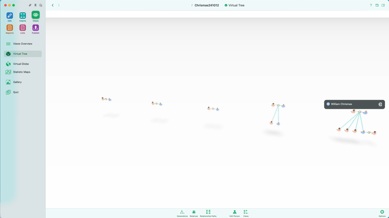
Task: Select the Views section icon
Action: (x=36, y=15)
